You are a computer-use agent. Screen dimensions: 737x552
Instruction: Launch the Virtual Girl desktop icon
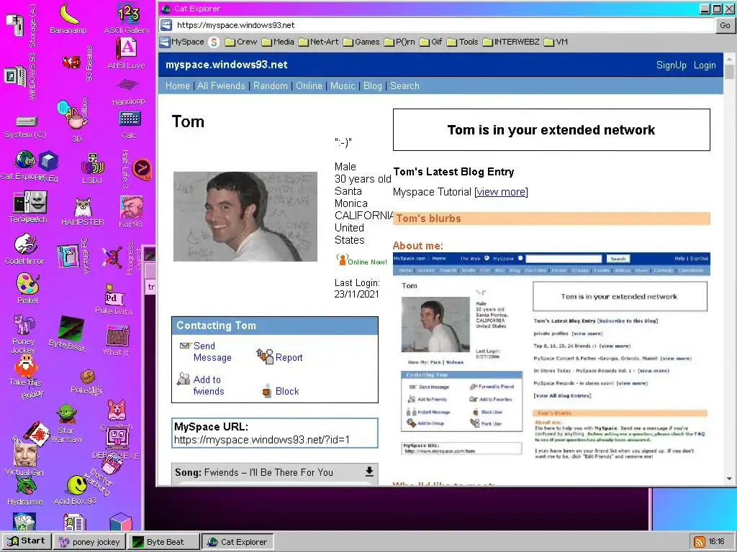[24, 459]
